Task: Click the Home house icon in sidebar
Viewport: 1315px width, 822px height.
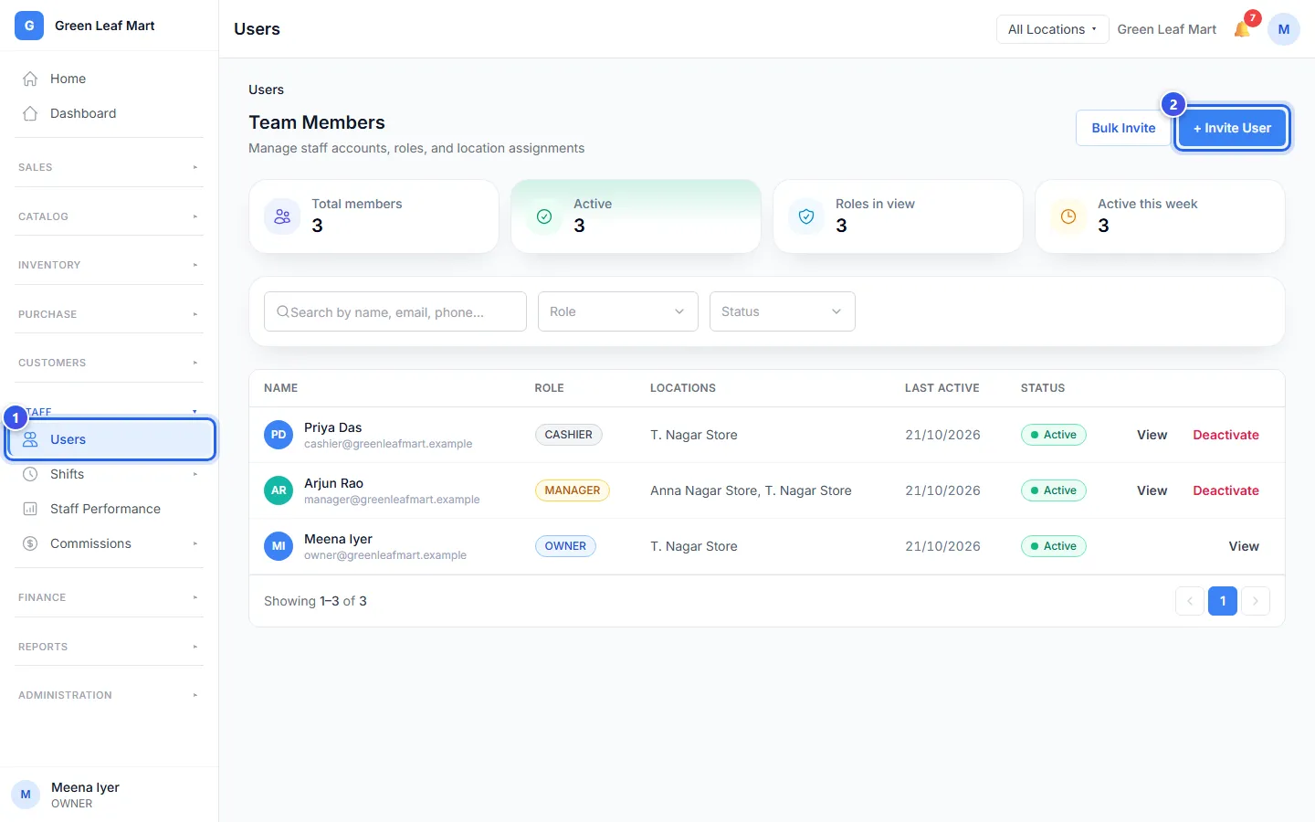Action: tap(30, 79)
